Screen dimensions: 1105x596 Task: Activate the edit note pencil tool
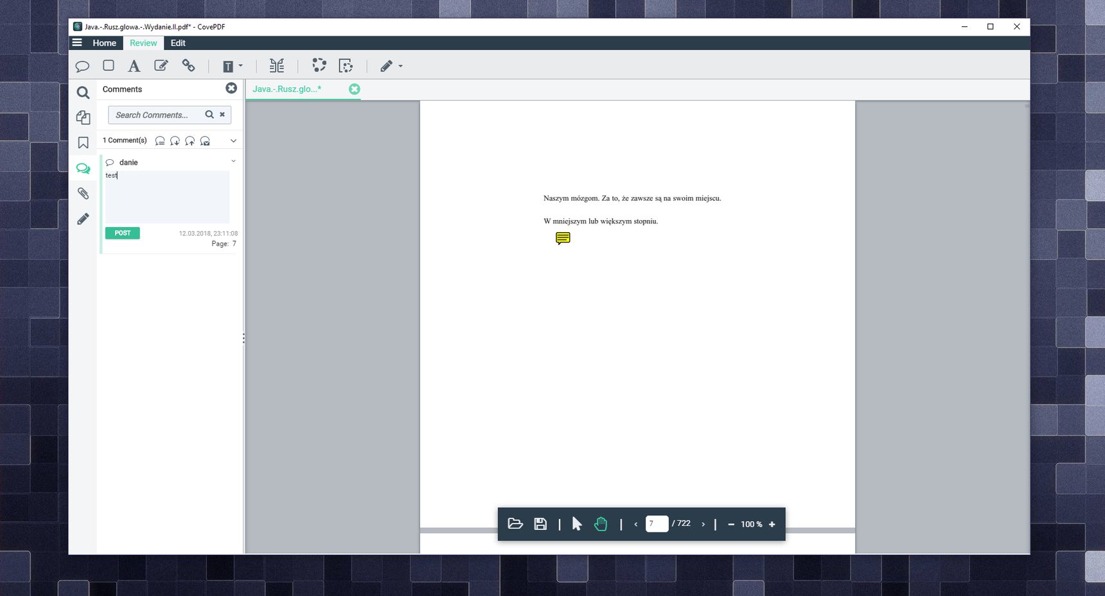click(161, 65)
